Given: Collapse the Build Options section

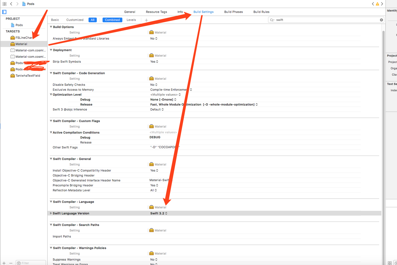Looking at the screenshot, I should point(51,27).
